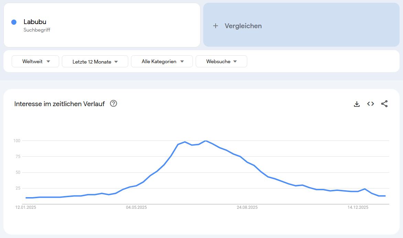Click the blue color dot next to Labubu

click(14, 22)
